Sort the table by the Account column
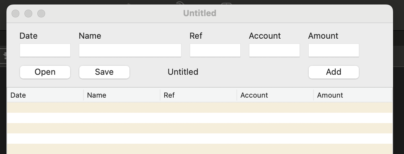Screen dimensions: 404x154 coord(275,95)
